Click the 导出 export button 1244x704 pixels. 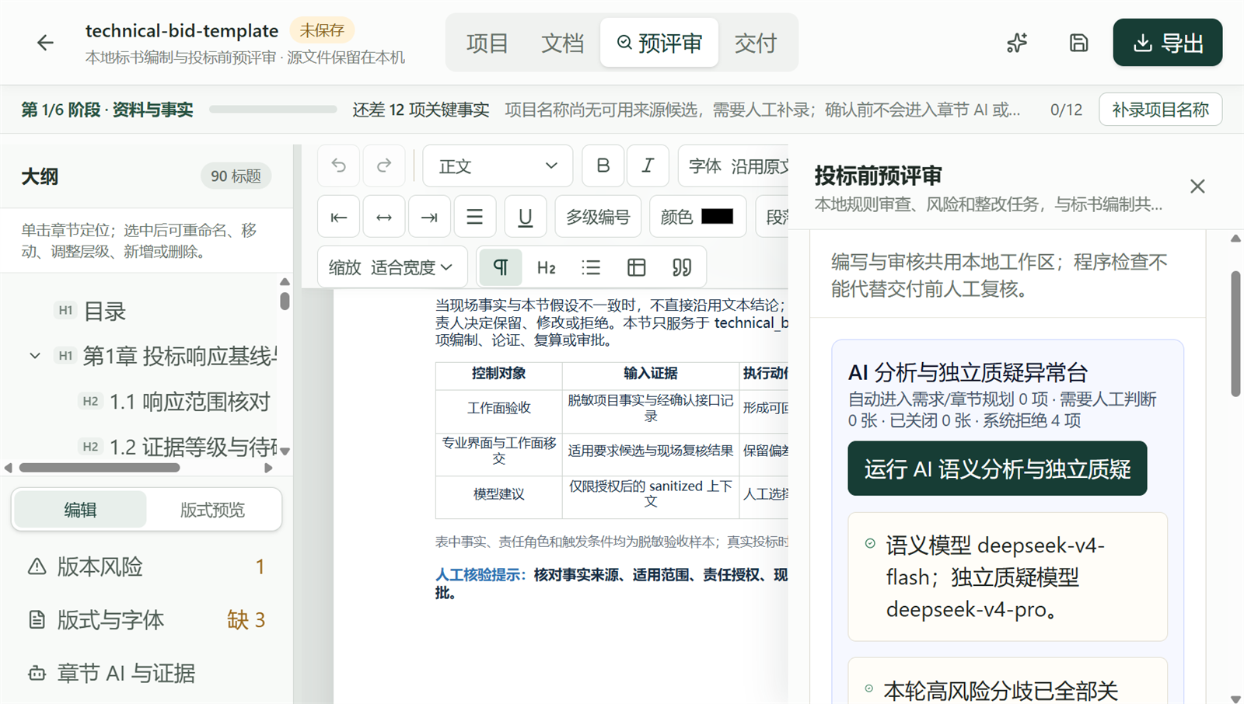[1167, 43]
